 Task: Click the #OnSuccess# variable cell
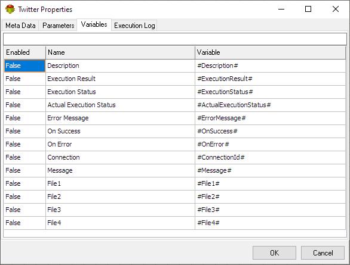point(271,131)
